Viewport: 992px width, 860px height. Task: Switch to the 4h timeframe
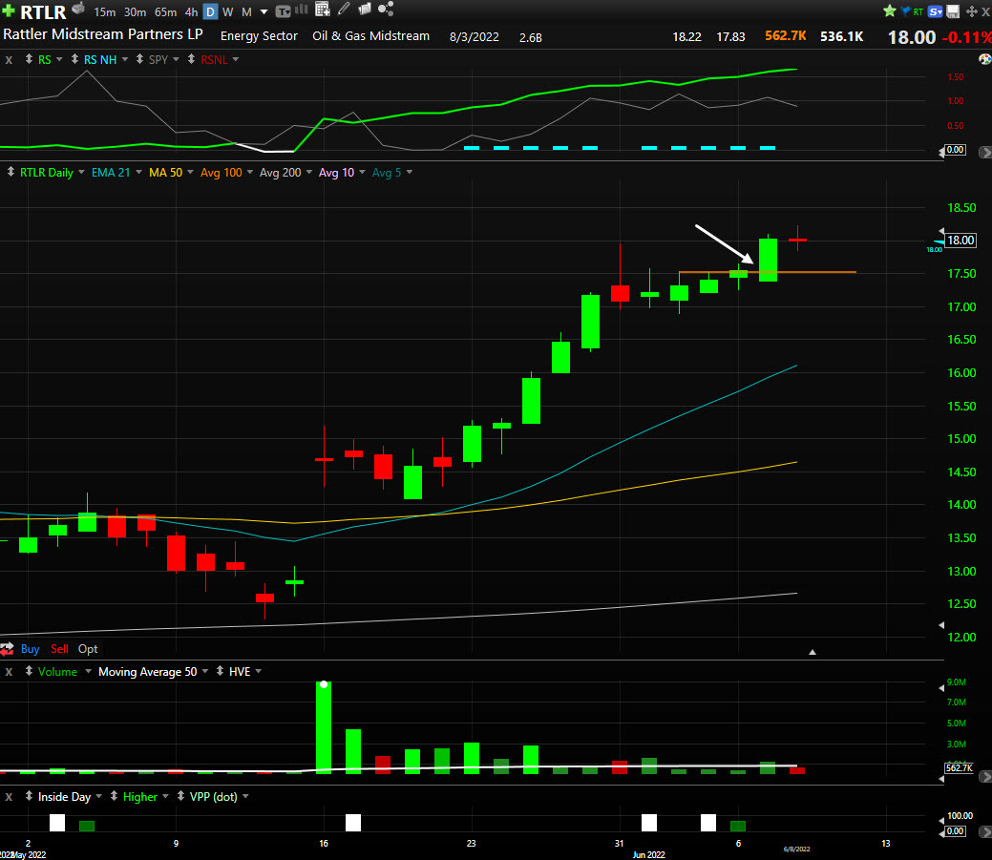pos(191,12)
